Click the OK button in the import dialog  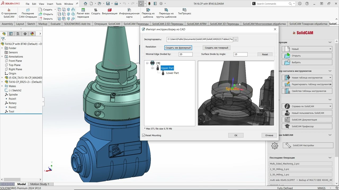(x=236, y=135)
